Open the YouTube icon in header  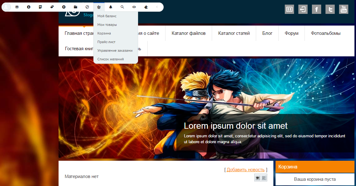[x=344, y=9]
